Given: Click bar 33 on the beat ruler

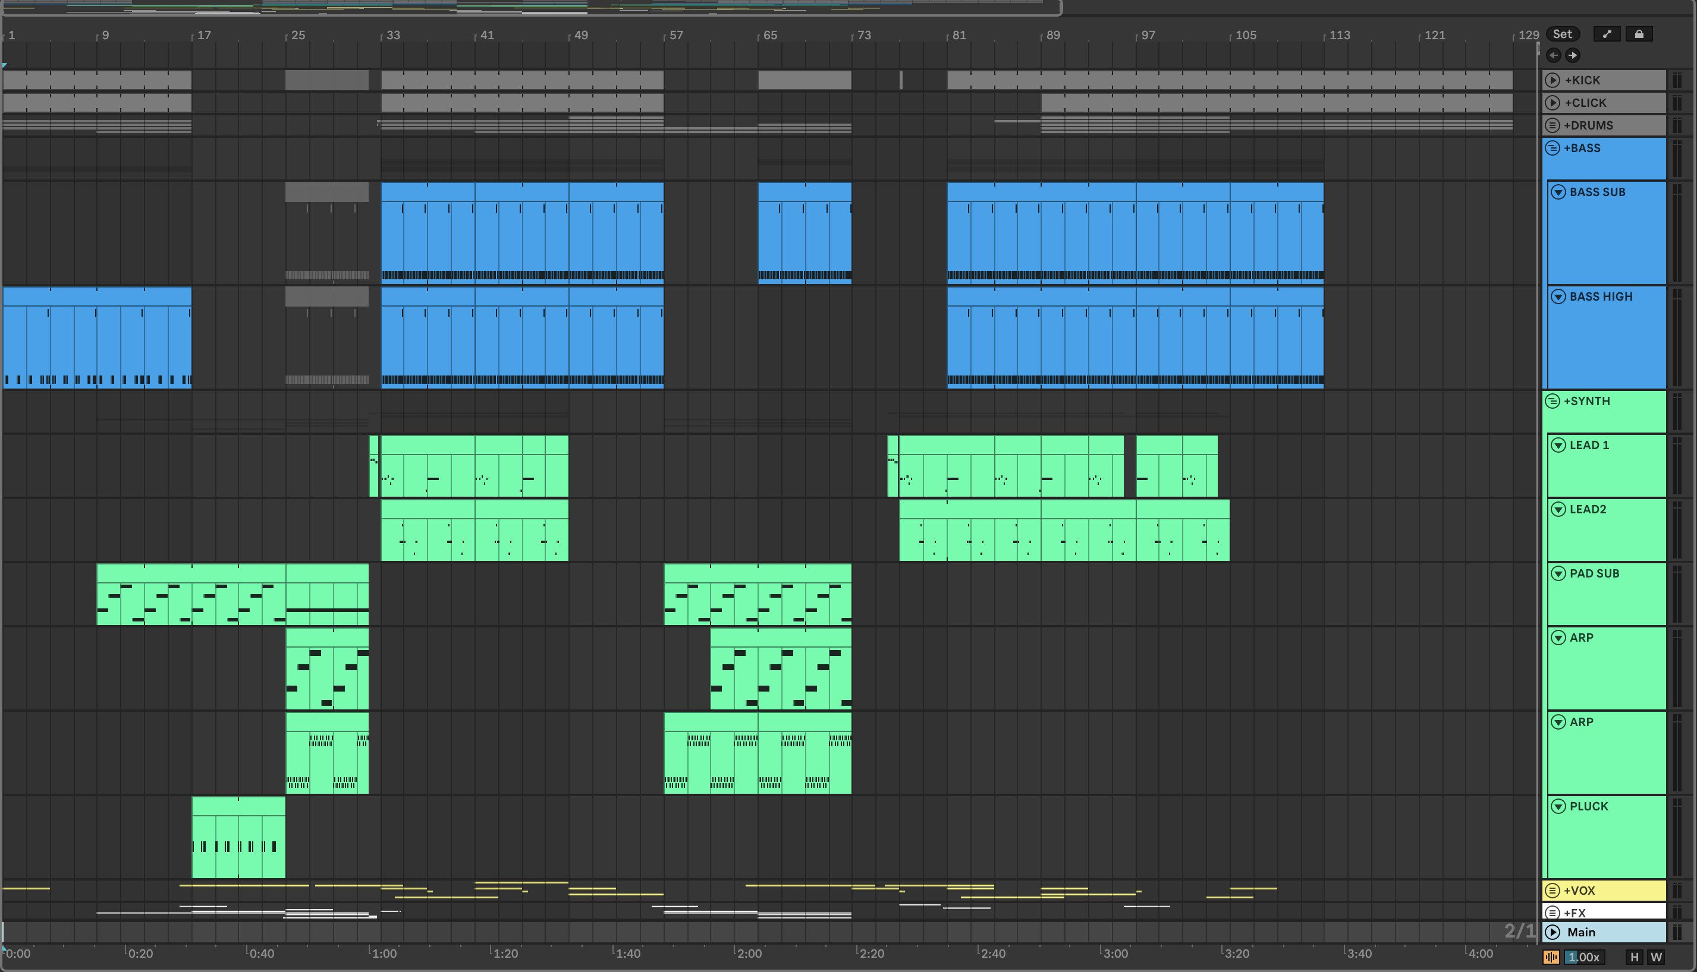Looking at the screenshot, I should pyautogui.click(x=393, y=34).
